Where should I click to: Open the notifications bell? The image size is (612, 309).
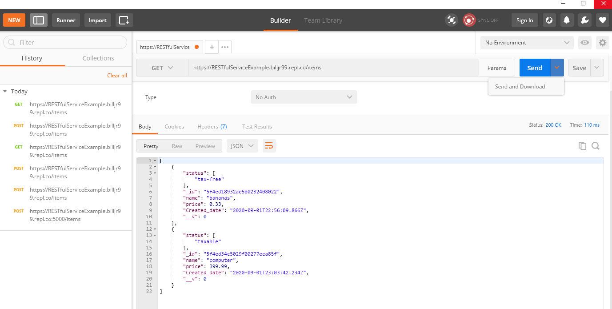[x=567, y=20]
